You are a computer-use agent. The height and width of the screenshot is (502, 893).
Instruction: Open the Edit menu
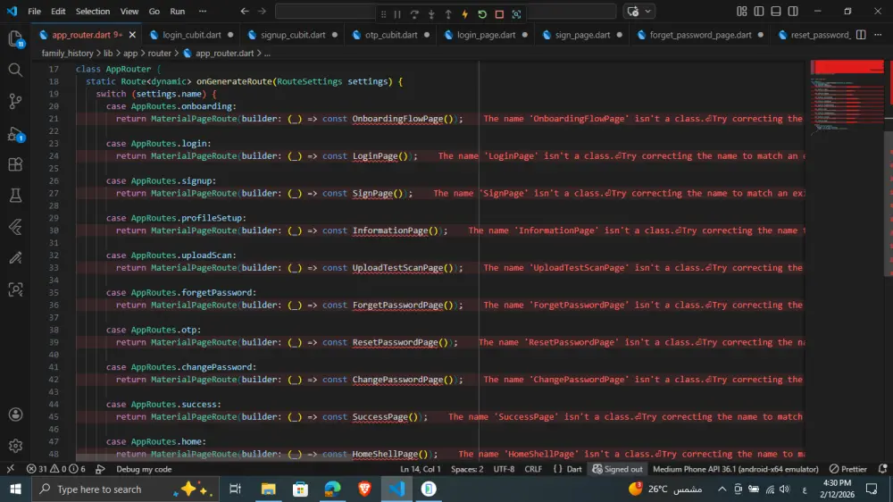(x=58, y=11)
